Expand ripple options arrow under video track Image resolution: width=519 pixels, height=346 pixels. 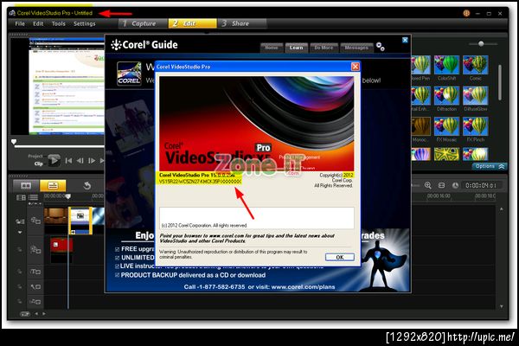tap(20, 233)
